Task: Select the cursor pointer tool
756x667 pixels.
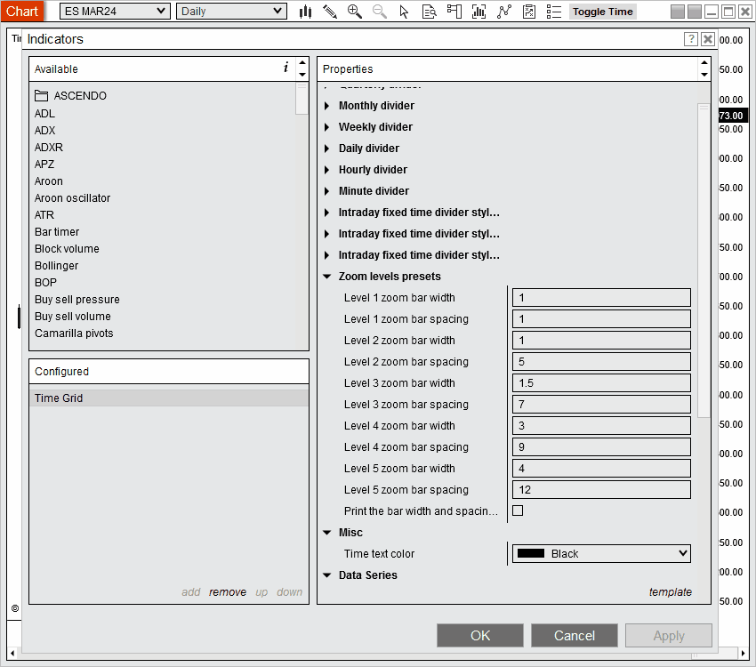Action: pyautogui.click(x=405, y=12)
